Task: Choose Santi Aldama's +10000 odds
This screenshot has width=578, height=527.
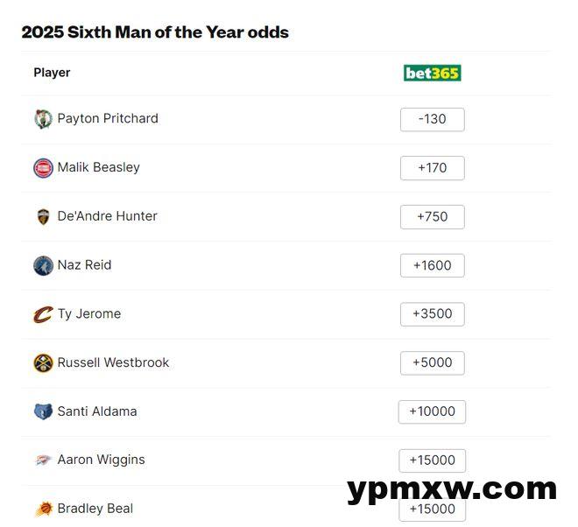Action: pyautogui.click(x=432, y=411)
